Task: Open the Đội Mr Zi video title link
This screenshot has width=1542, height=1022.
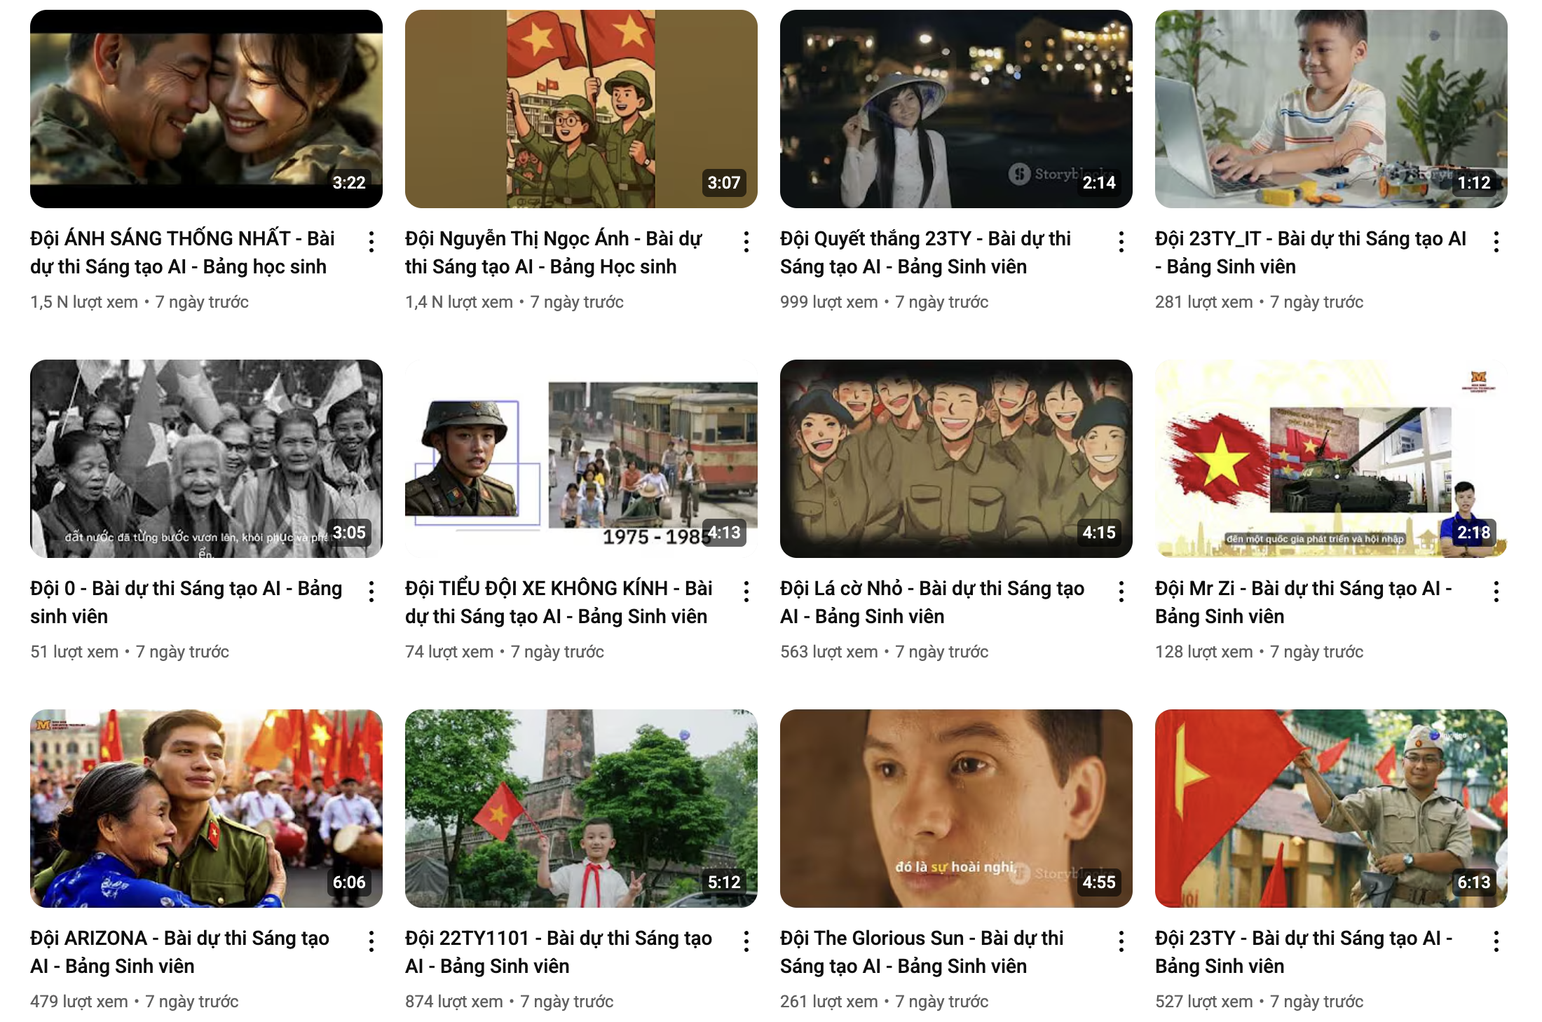Action: (x=1304, y=602)
